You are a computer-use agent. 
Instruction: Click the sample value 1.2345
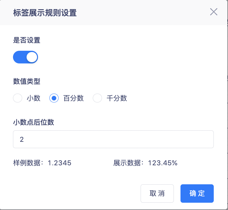click(x=60, y=163)
